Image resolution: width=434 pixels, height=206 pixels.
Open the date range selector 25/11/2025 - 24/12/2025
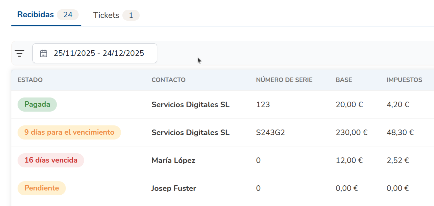[x=98, y=53]
